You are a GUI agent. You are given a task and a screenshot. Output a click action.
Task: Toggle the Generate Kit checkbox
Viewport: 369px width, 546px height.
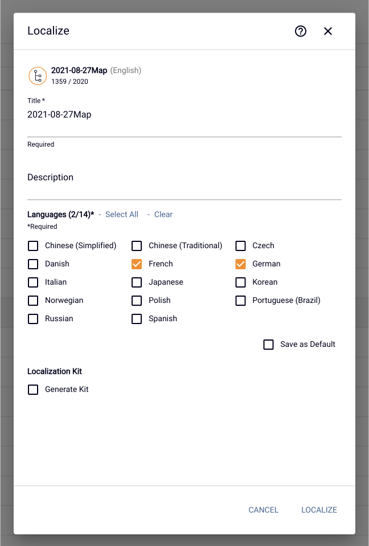[33, 389]
